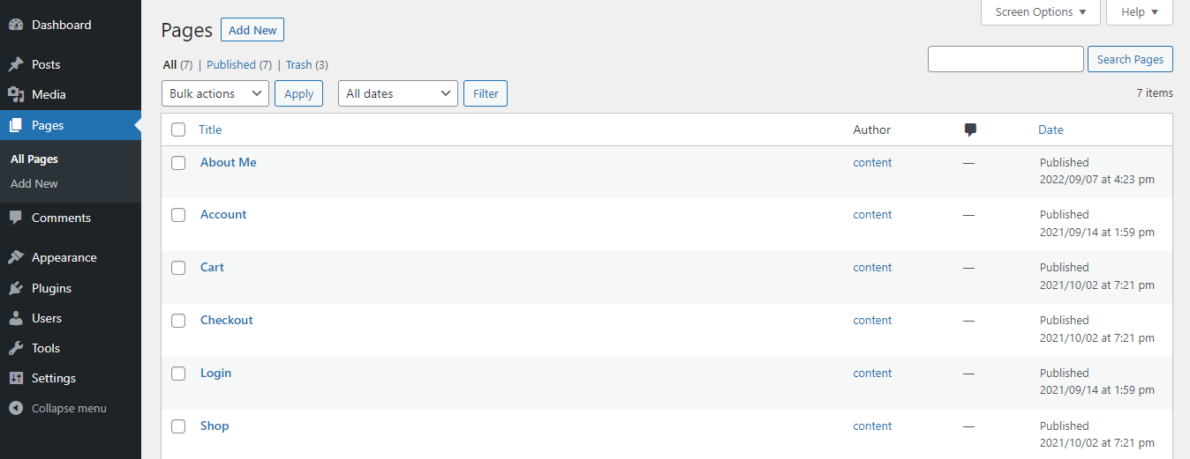
Task: Click the Settings sliders icon
Action: tap(16, 378)
